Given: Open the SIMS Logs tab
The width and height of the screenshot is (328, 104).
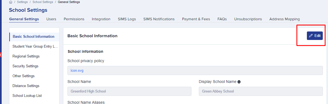Looking at the screenshot, I should 127,19.
